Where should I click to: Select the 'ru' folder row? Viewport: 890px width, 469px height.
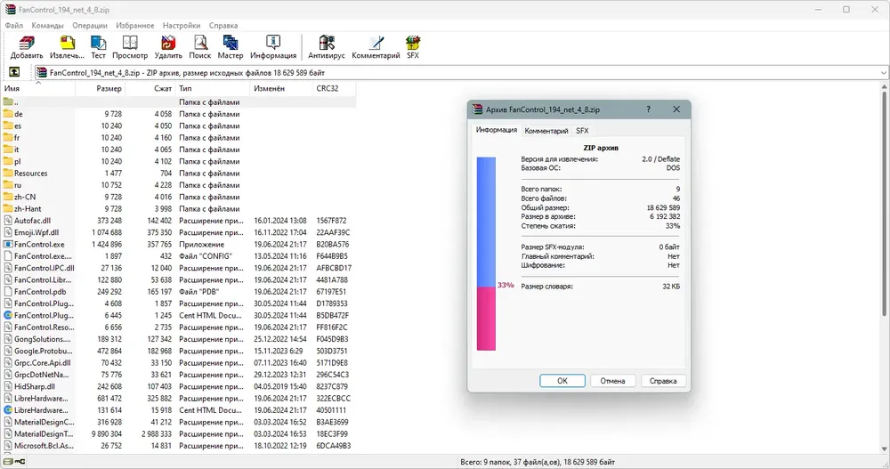(x=180, y=185)
